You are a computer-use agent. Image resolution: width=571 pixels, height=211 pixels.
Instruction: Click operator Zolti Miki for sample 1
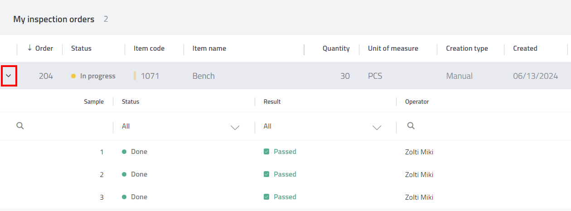point(419,152)
